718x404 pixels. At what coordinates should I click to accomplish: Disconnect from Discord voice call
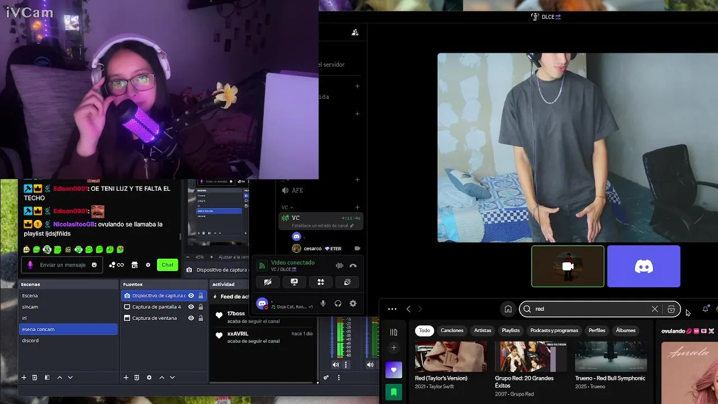(x=353, y=266)
